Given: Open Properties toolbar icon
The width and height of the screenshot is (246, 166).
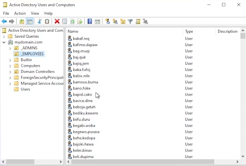Looking at the screenshot, I should click(x=64, y=21).
